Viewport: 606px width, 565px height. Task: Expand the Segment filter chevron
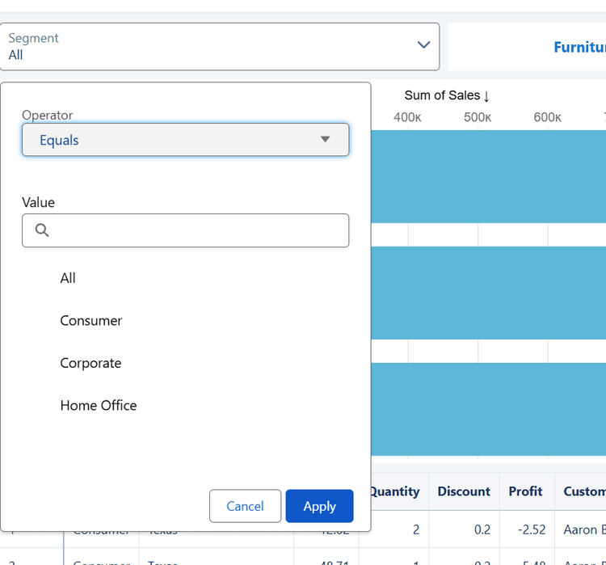(423, 45)
